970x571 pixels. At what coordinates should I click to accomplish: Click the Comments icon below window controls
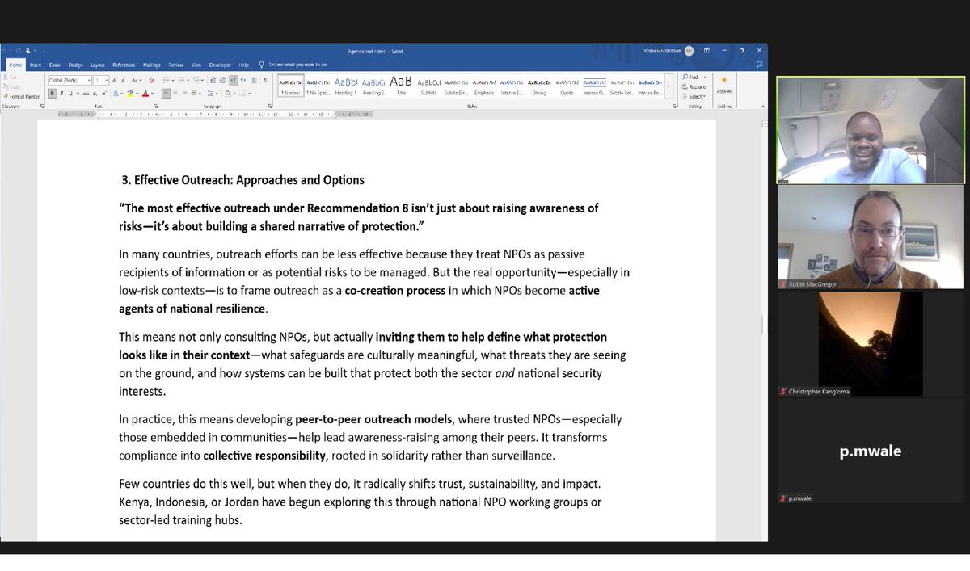click(760, 65)
